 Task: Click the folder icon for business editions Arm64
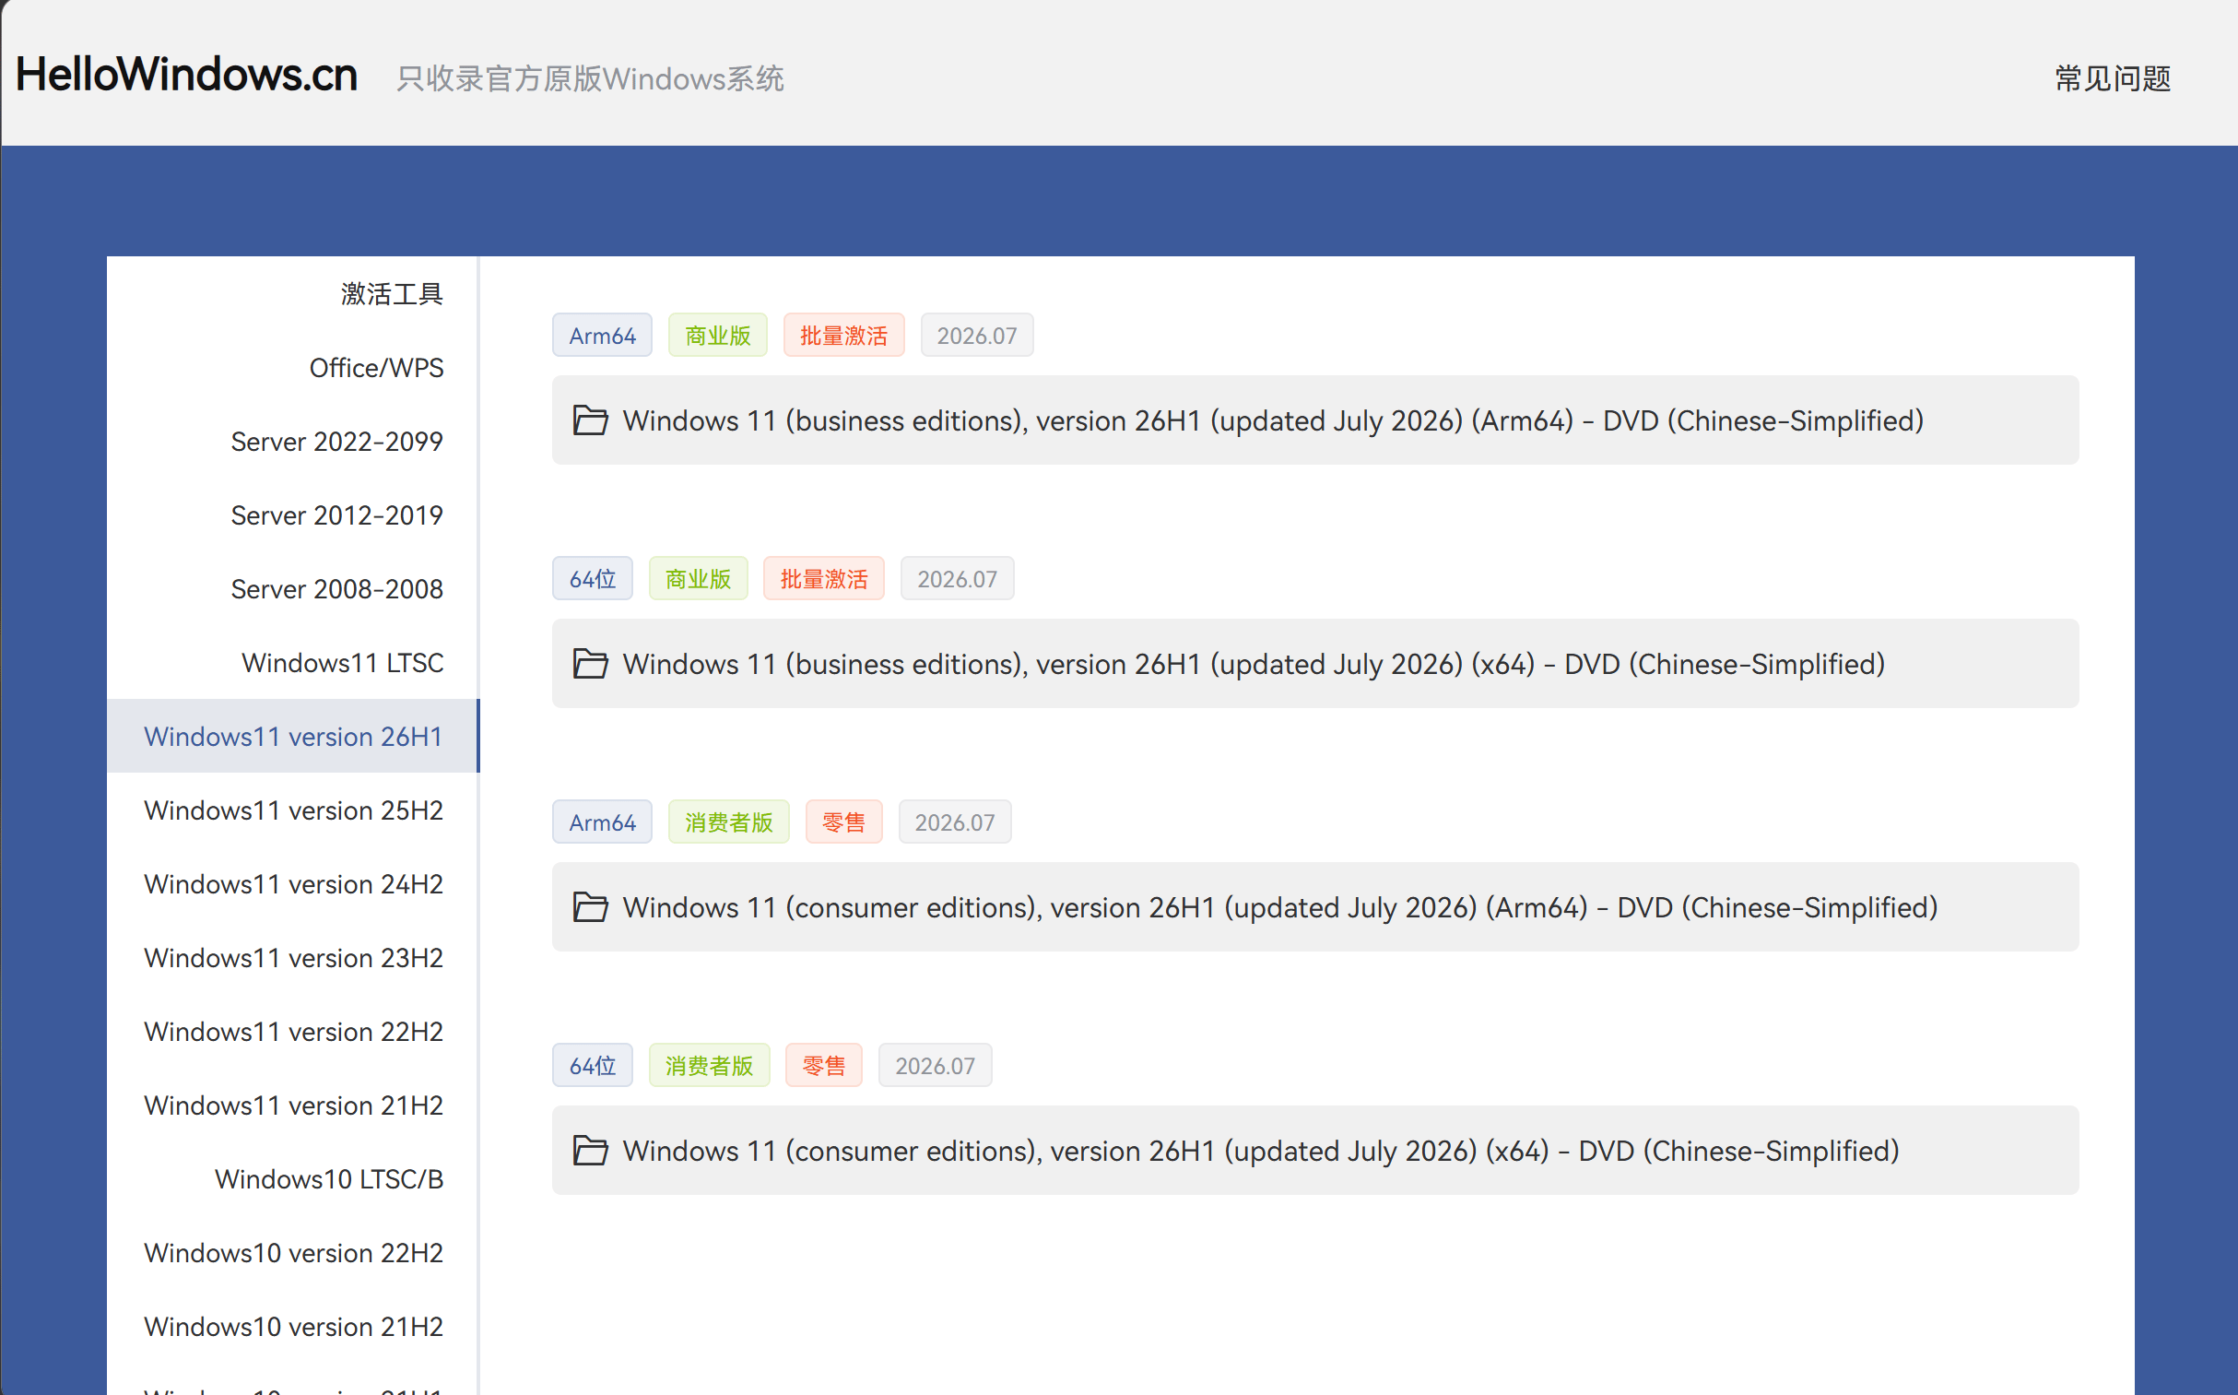[x=590, y=420]
